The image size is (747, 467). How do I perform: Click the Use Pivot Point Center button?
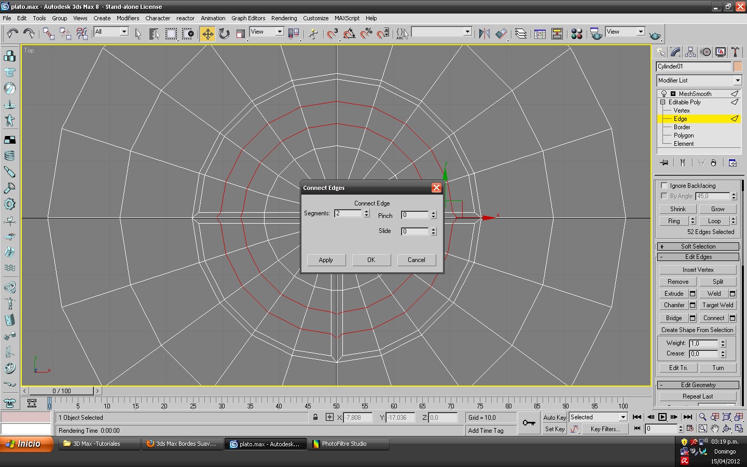294,34
